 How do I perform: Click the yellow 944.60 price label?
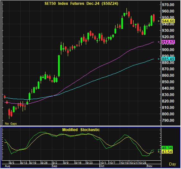pos(168,21)
